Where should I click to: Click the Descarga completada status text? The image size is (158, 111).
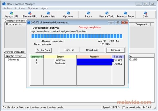(x=90, y=27)
